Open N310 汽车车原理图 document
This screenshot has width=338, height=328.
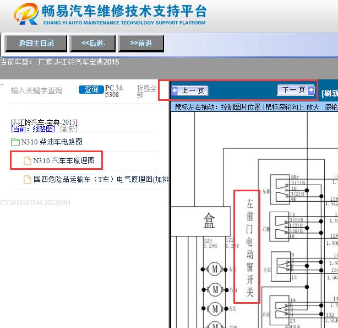point(64,161)
